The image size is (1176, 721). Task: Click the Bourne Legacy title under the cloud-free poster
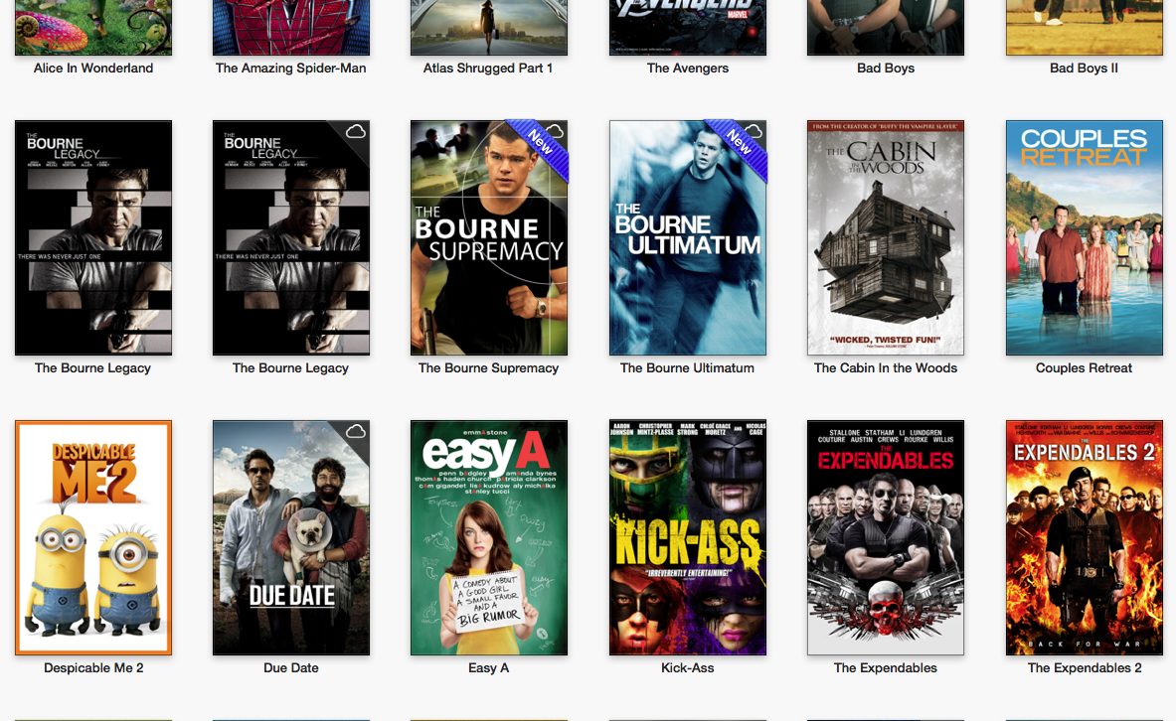[x=93, y=368]
